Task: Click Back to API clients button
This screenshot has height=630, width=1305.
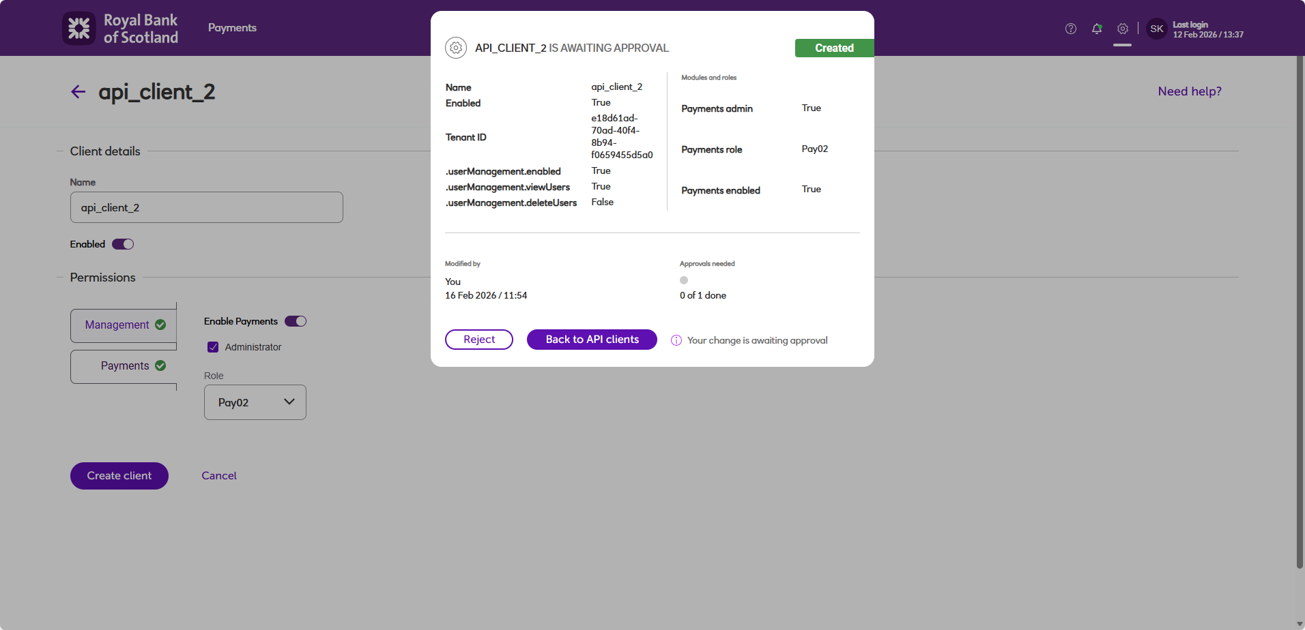Action: [x=592, y=340]
